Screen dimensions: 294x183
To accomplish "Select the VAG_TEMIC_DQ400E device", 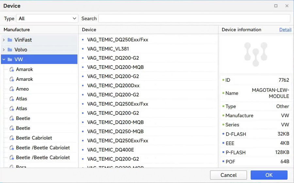I will click(110, 150).
